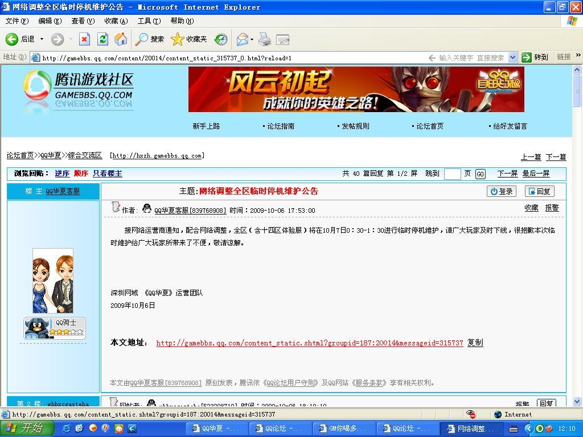Click the Forward arrow icon
The height and width of the screenshot is (437, 583).
click(58, 39)
